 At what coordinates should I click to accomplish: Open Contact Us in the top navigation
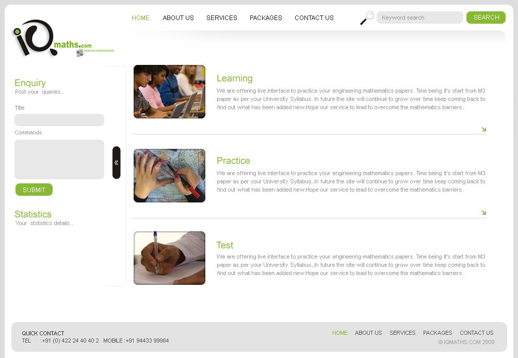[314, 18]
